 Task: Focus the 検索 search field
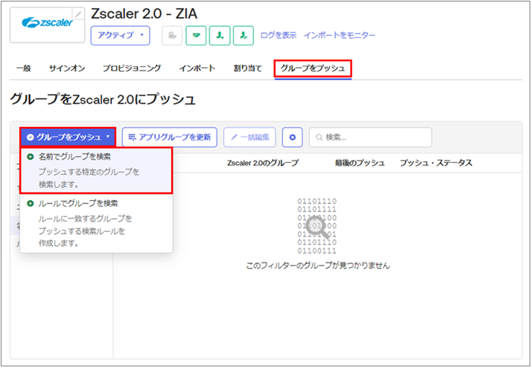370,137
